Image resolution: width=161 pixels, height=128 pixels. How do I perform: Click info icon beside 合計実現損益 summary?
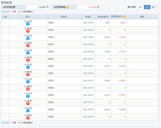(68, 7)
